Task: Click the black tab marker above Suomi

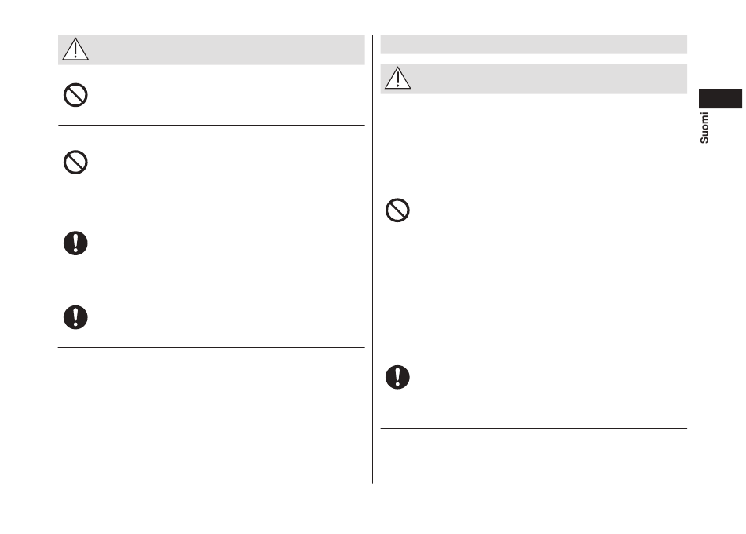Action: [720, 98]
